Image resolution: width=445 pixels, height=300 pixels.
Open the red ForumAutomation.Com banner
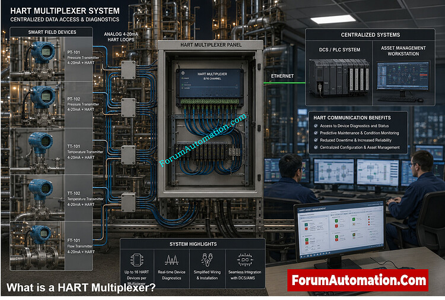click(x=358, y=280)
